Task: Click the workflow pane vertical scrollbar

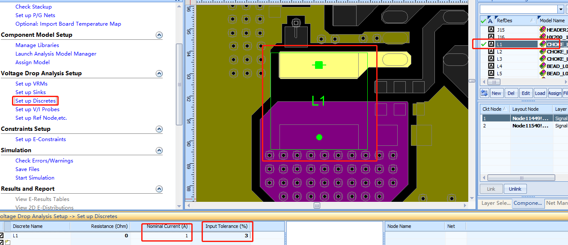Action: [179, 84]
